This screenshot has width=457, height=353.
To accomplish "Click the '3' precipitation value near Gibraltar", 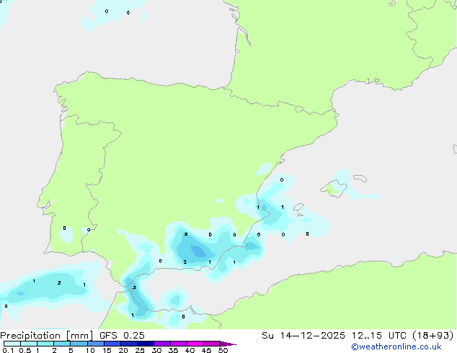I will pos(134,287).
